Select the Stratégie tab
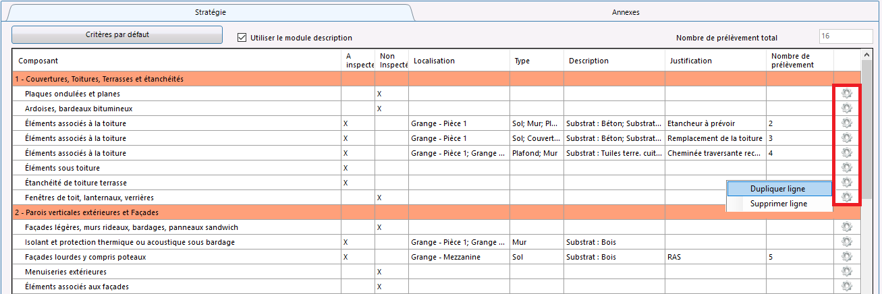Viewport: 882px width, 294px height. [210, 12]
